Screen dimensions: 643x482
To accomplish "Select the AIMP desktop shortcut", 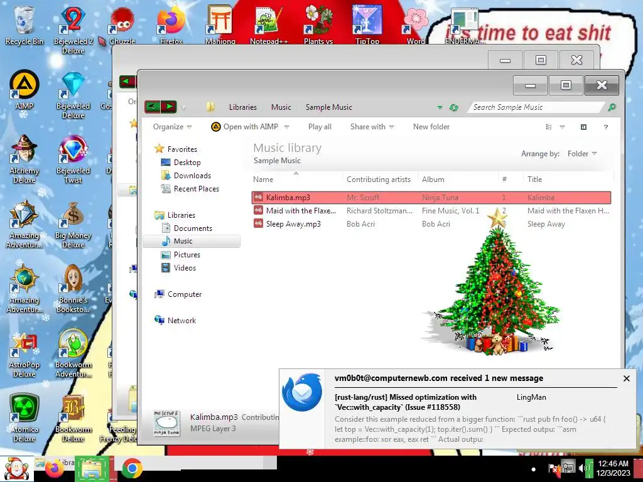I will pyautogui.click(x=24, y=90).
